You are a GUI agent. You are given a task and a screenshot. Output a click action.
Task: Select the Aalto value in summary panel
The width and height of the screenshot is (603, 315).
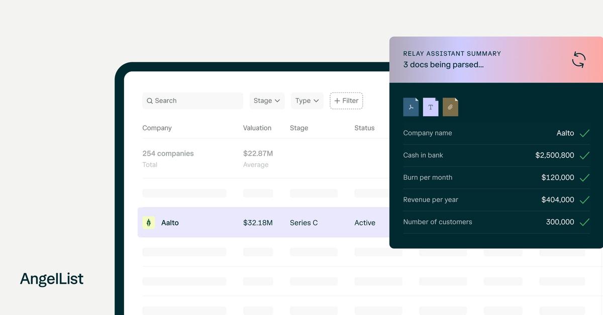(x=565, y=133)
